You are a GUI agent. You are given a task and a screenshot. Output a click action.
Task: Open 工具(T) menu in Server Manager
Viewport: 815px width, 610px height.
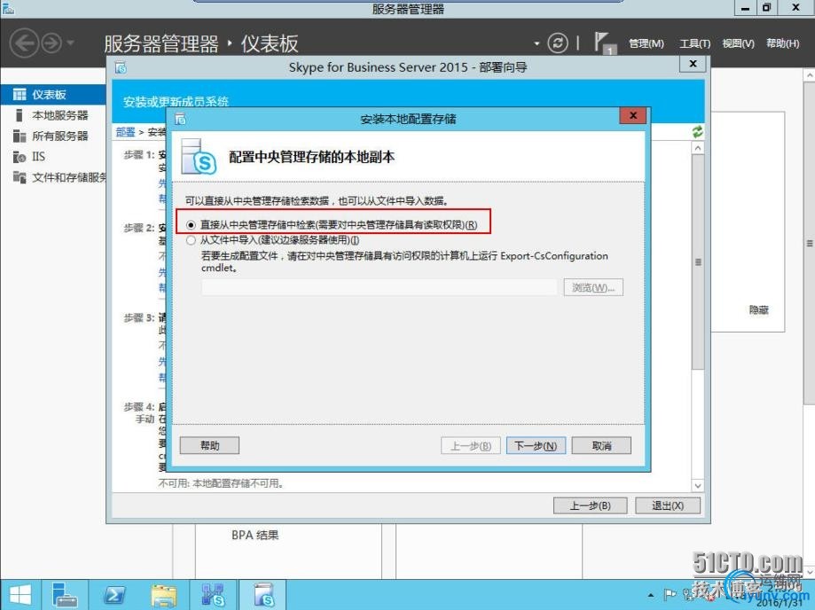(x=695, y=43)
